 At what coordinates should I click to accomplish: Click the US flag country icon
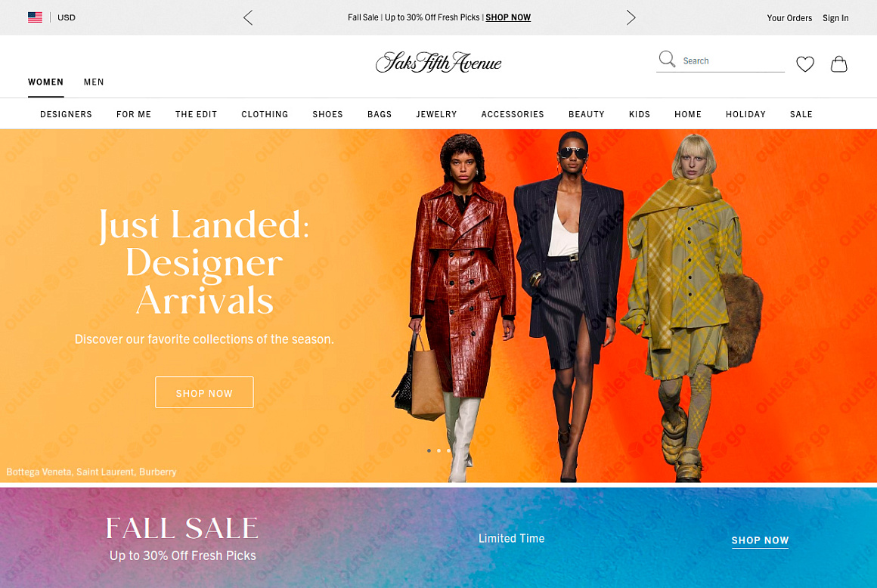click(35, 17)
